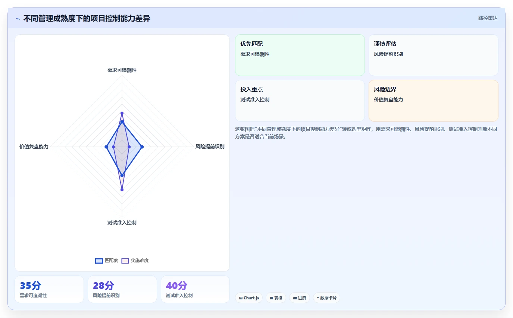Screen dimensions: 513x318
Task: Open the 优先匹配 card
Action: coord(300,55)
